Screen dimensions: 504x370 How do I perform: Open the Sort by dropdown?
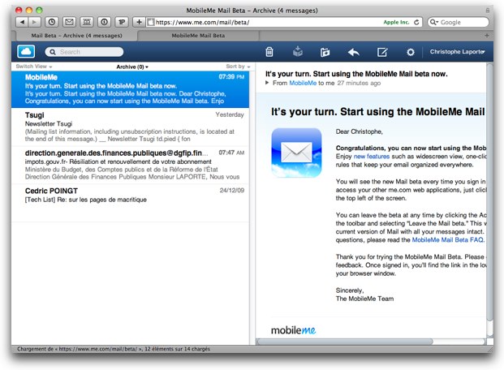click(238, 67)
